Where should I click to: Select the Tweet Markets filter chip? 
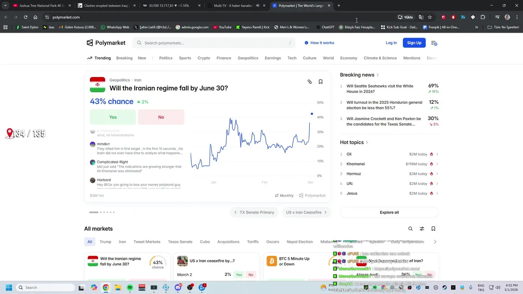coord(147,242)
